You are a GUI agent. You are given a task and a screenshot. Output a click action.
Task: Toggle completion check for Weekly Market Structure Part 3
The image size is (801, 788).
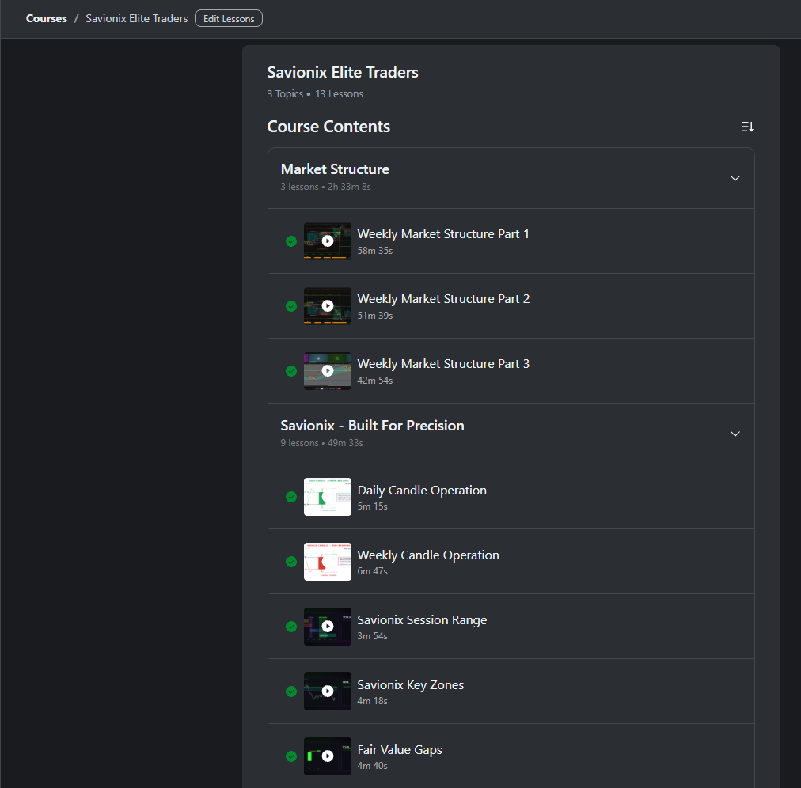tap(291, 371)
